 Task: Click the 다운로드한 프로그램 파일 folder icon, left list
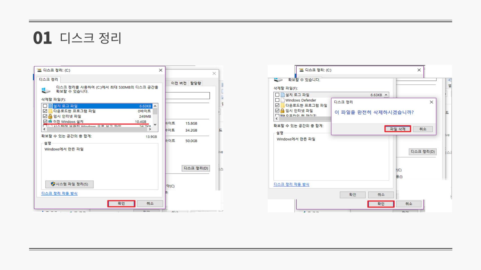(x=50, y=111)
